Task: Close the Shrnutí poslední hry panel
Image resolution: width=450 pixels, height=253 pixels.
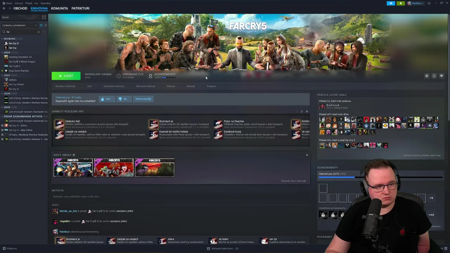Action: [x=307, y=111]
